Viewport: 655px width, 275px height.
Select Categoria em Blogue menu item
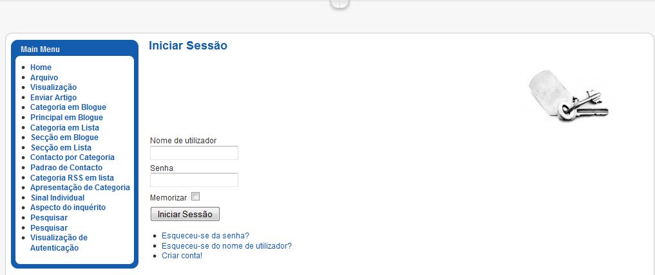click(68, 107)
